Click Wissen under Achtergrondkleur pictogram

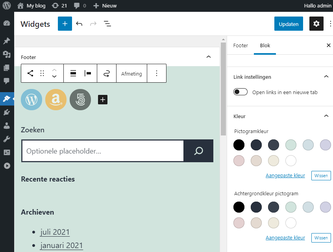click(321, 238)
